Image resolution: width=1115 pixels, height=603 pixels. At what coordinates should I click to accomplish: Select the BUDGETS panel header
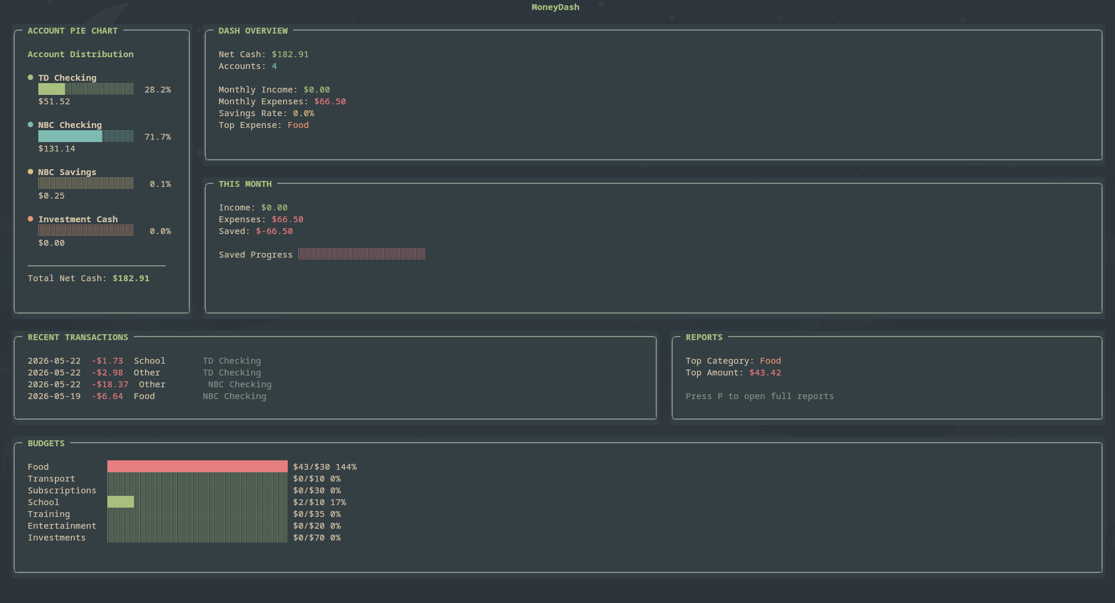pos(46,443)
